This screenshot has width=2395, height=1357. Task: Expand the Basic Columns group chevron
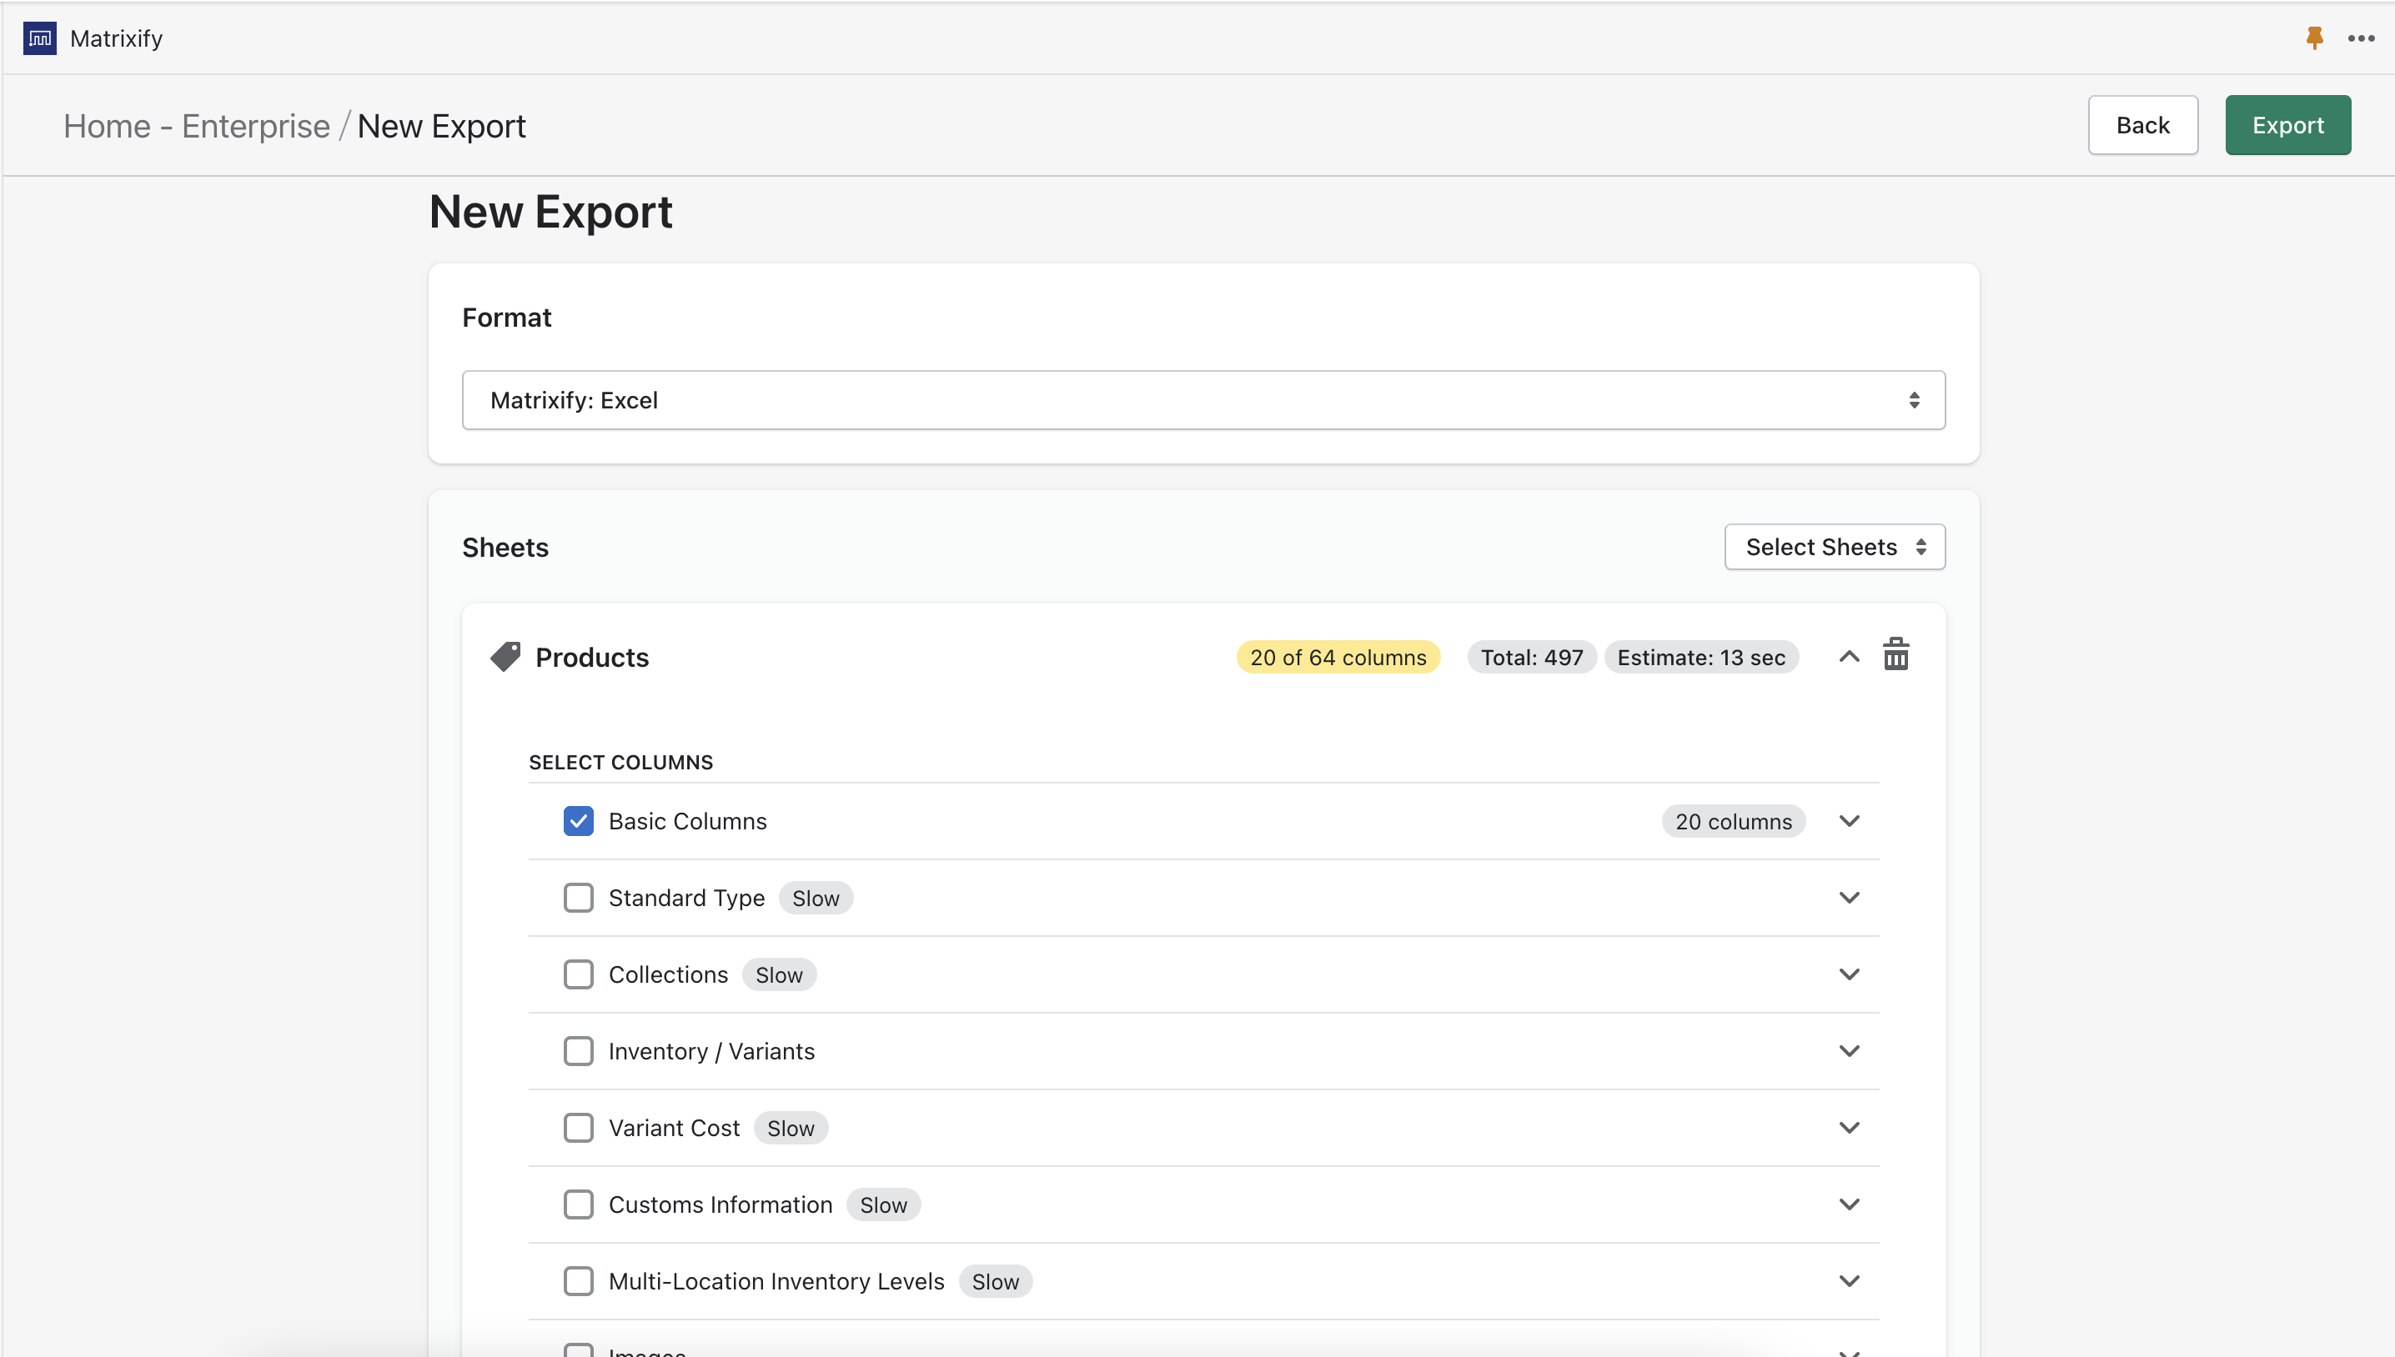(1849, 821)
